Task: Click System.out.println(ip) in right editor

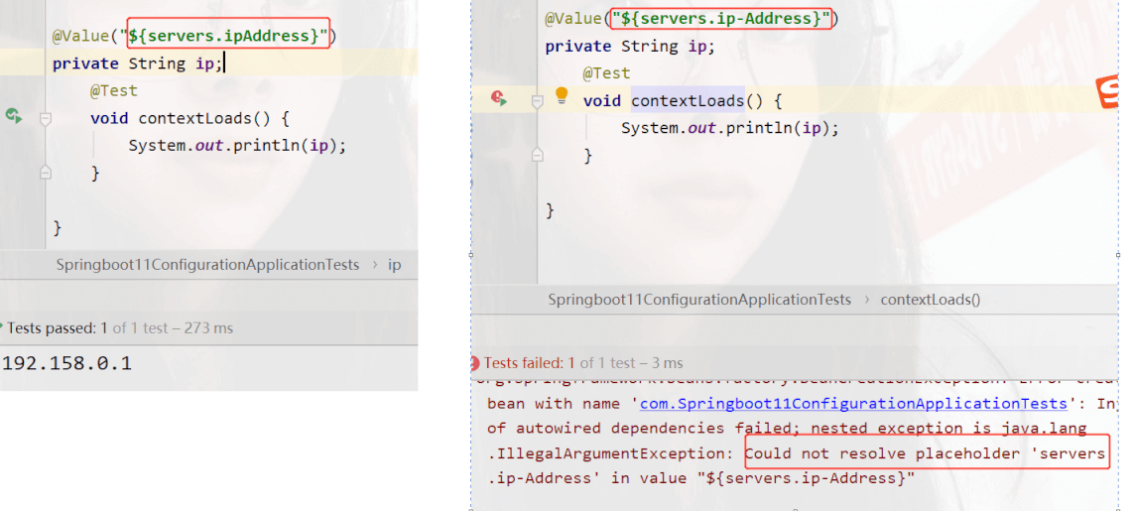Action: 730,128
